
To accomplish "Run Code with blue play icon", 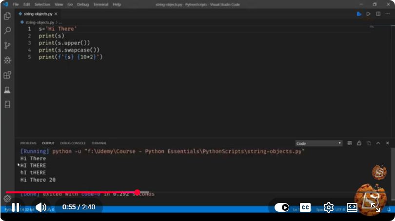I will 359,14.
